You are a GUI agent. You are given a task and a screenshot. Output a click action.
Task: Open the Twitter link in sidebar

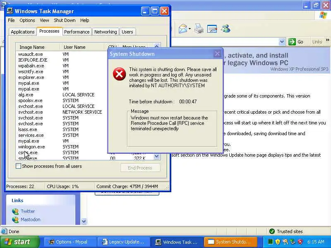click(28, 211)
